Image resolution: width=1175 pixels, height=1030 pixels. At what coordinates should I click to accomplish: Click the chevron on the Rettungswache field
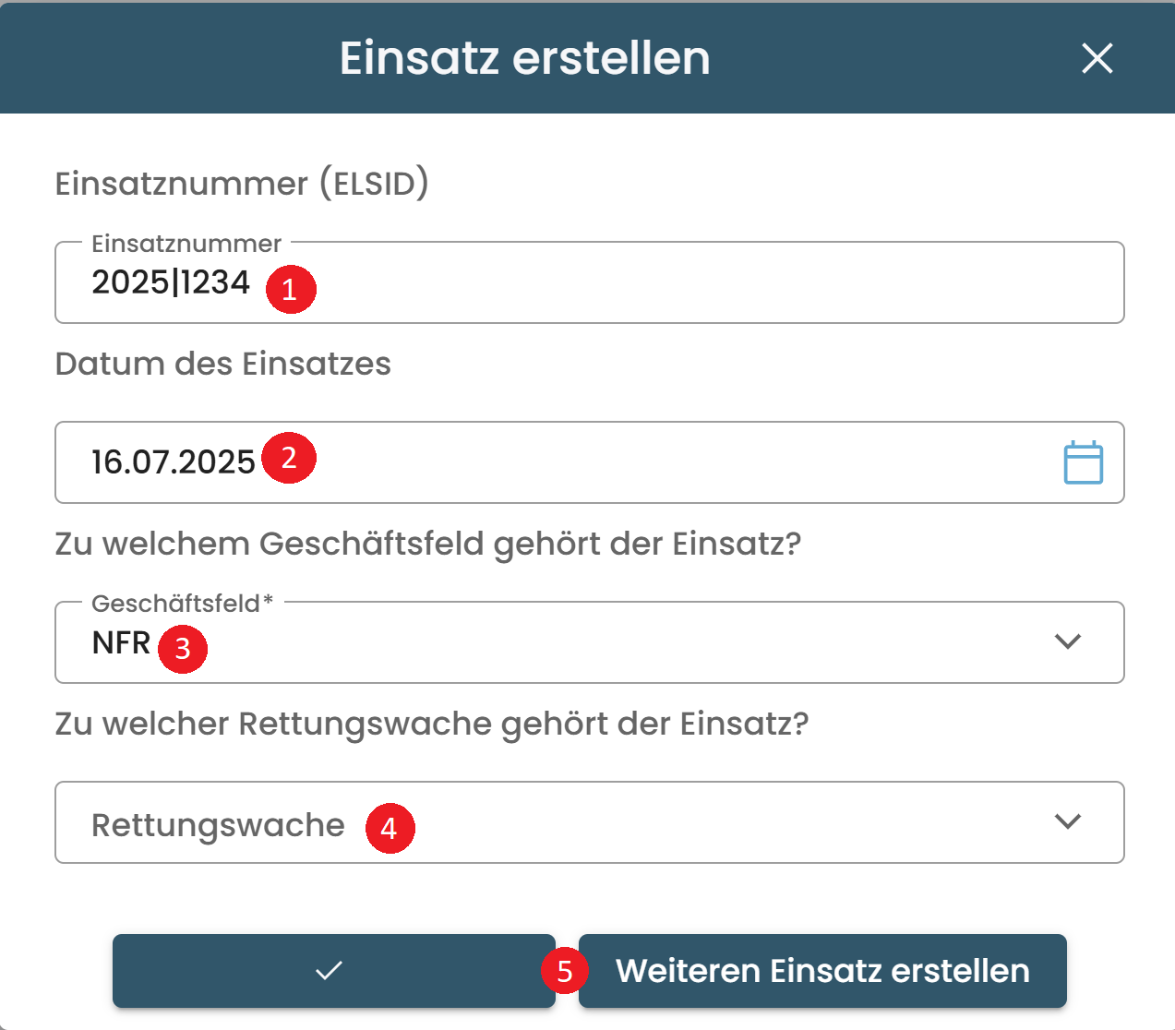point(1067,820)
